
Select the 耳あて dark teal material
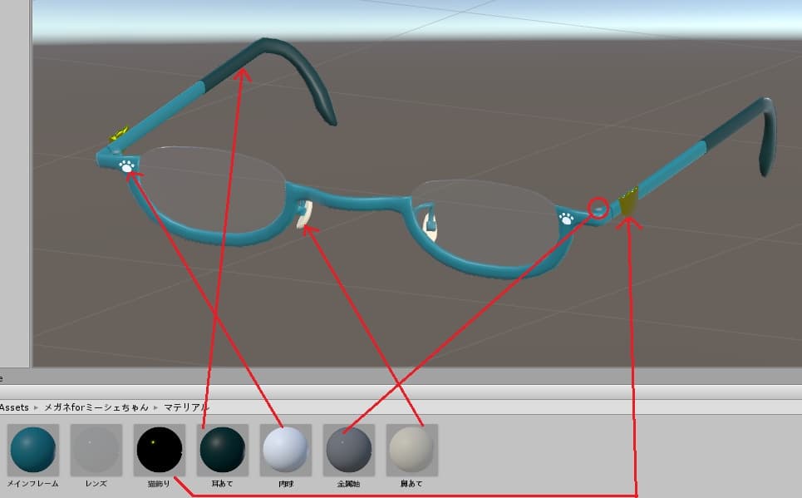pyautogui.click(x=223, y=450)
